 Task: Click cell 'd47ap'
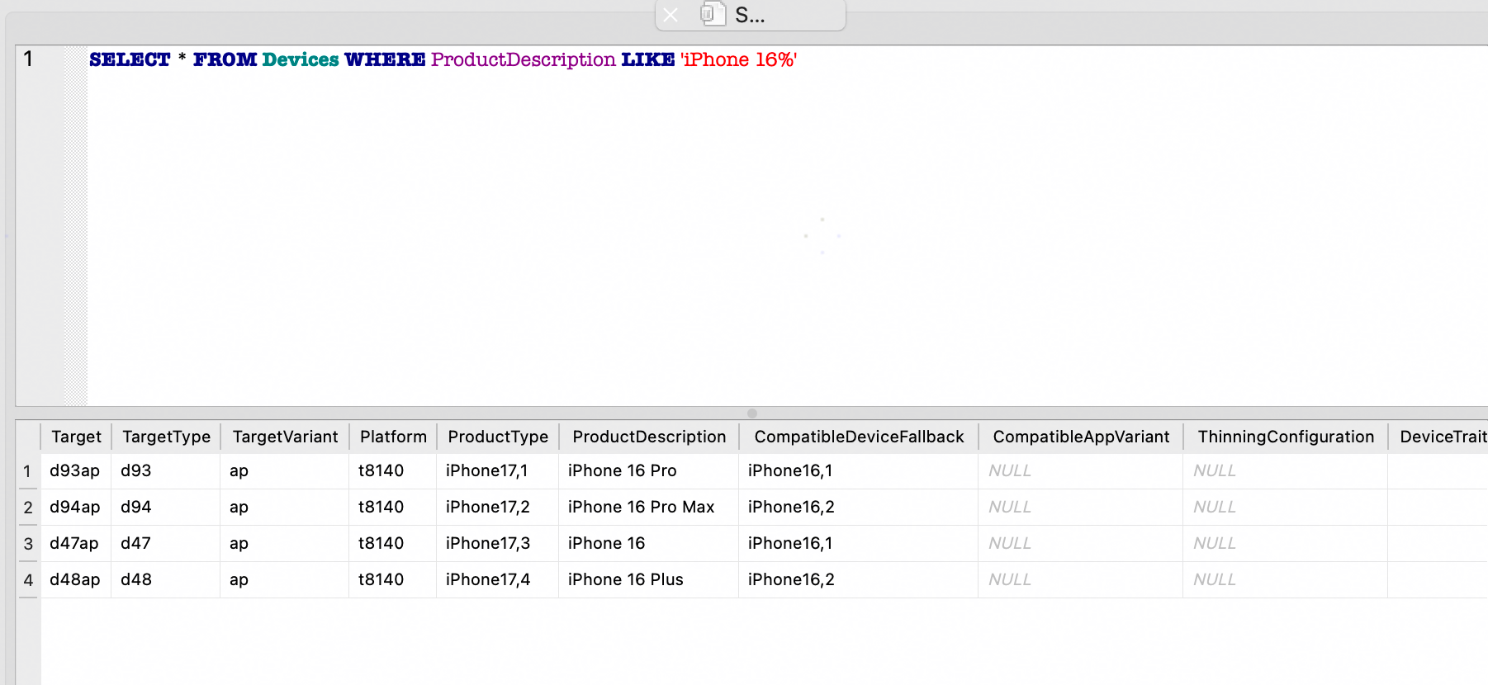[75, 543]
